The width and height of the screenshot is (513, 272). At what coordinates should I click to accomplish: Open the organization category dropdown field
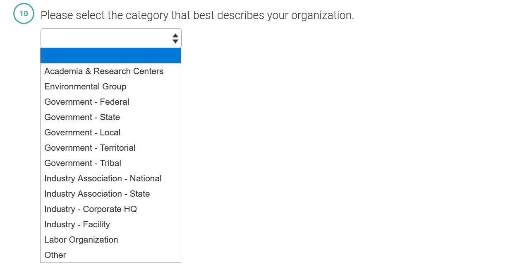105,38
